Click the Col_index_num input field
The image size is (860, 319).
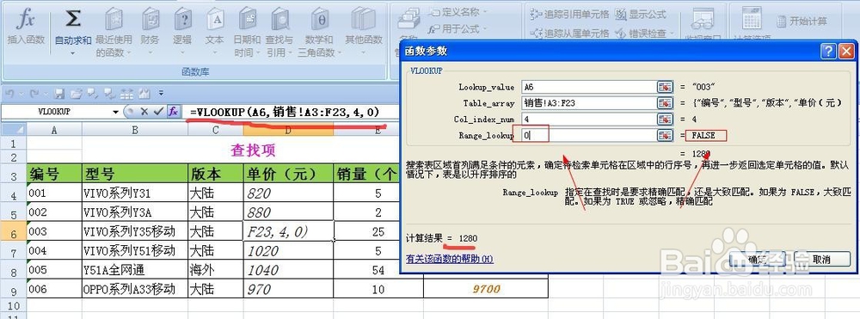pos(589,119)
